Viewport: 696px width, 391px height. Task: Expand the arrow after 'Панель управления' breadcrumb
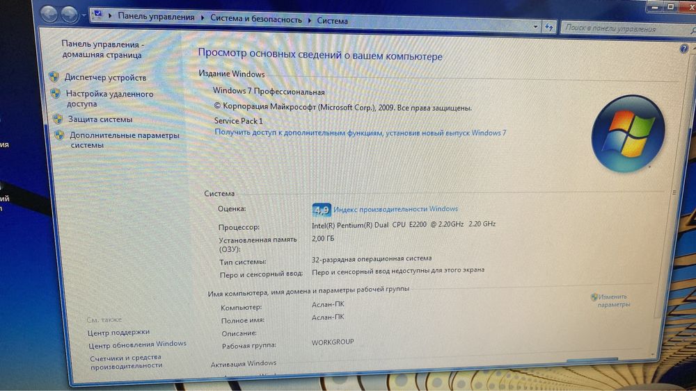point(203,18)
